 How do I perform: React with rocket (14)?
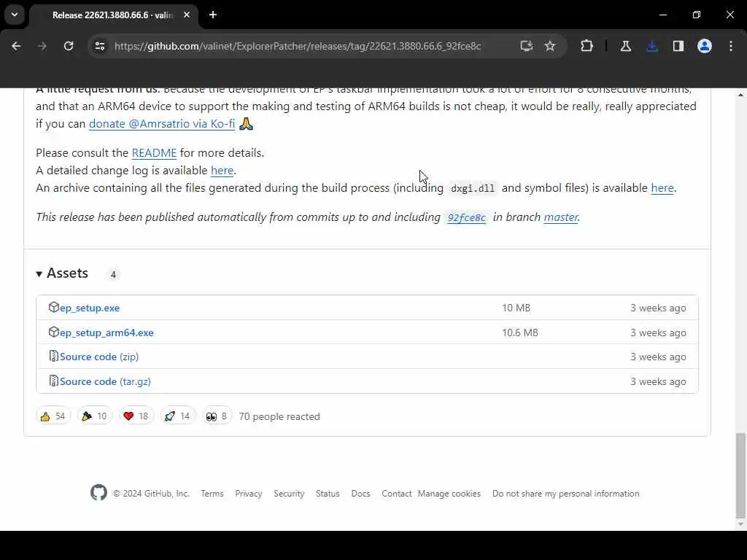click(x=178, y=416)
